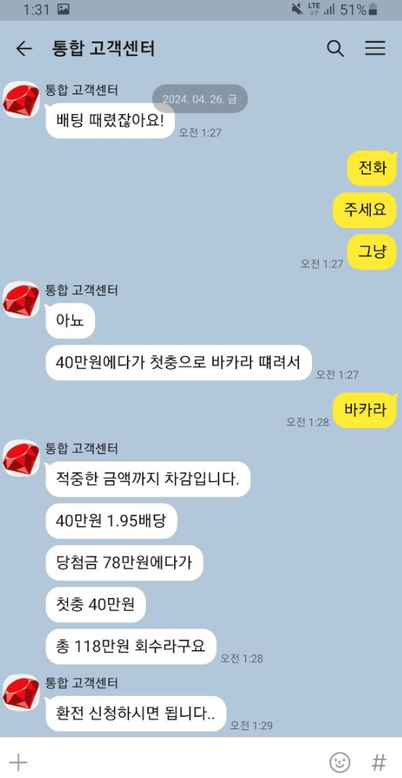Select the 40만원 1.95배당 message bubble

[112, 521]
